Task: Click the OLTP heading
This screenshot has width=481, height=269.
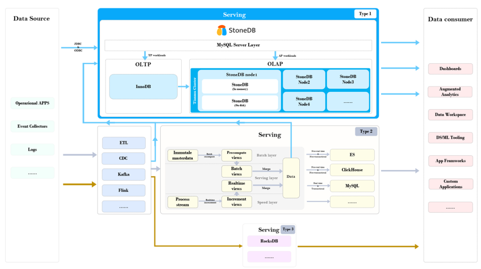Action: click(x=143, y=65)
